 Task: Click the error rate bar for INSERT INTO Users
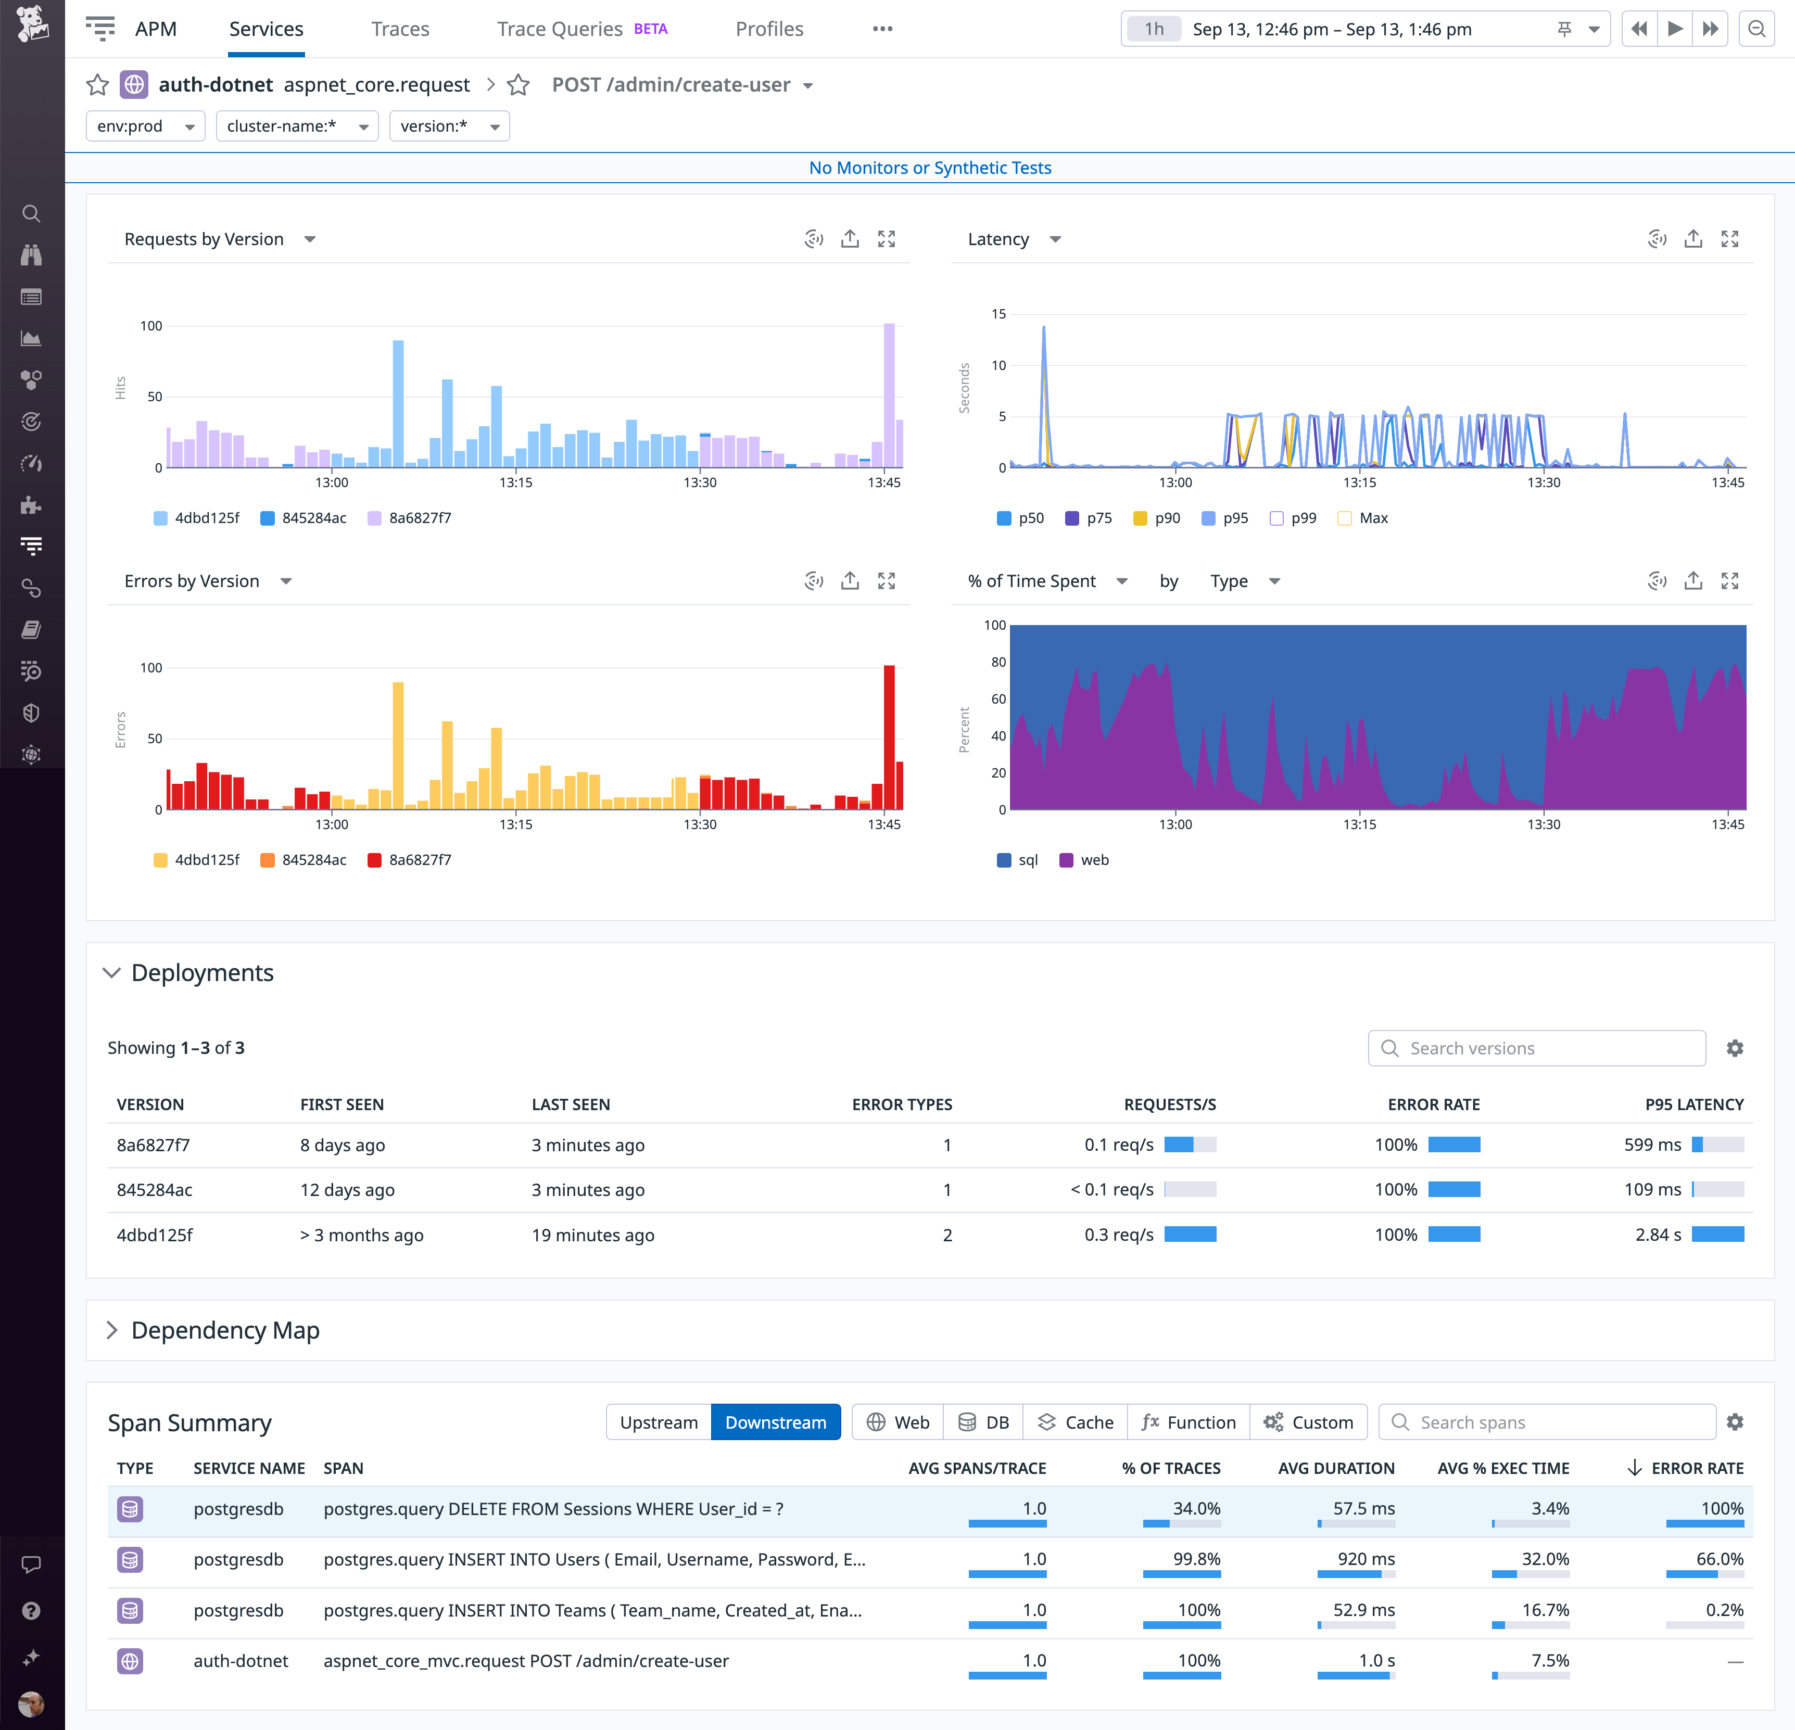[1705, 1573]
